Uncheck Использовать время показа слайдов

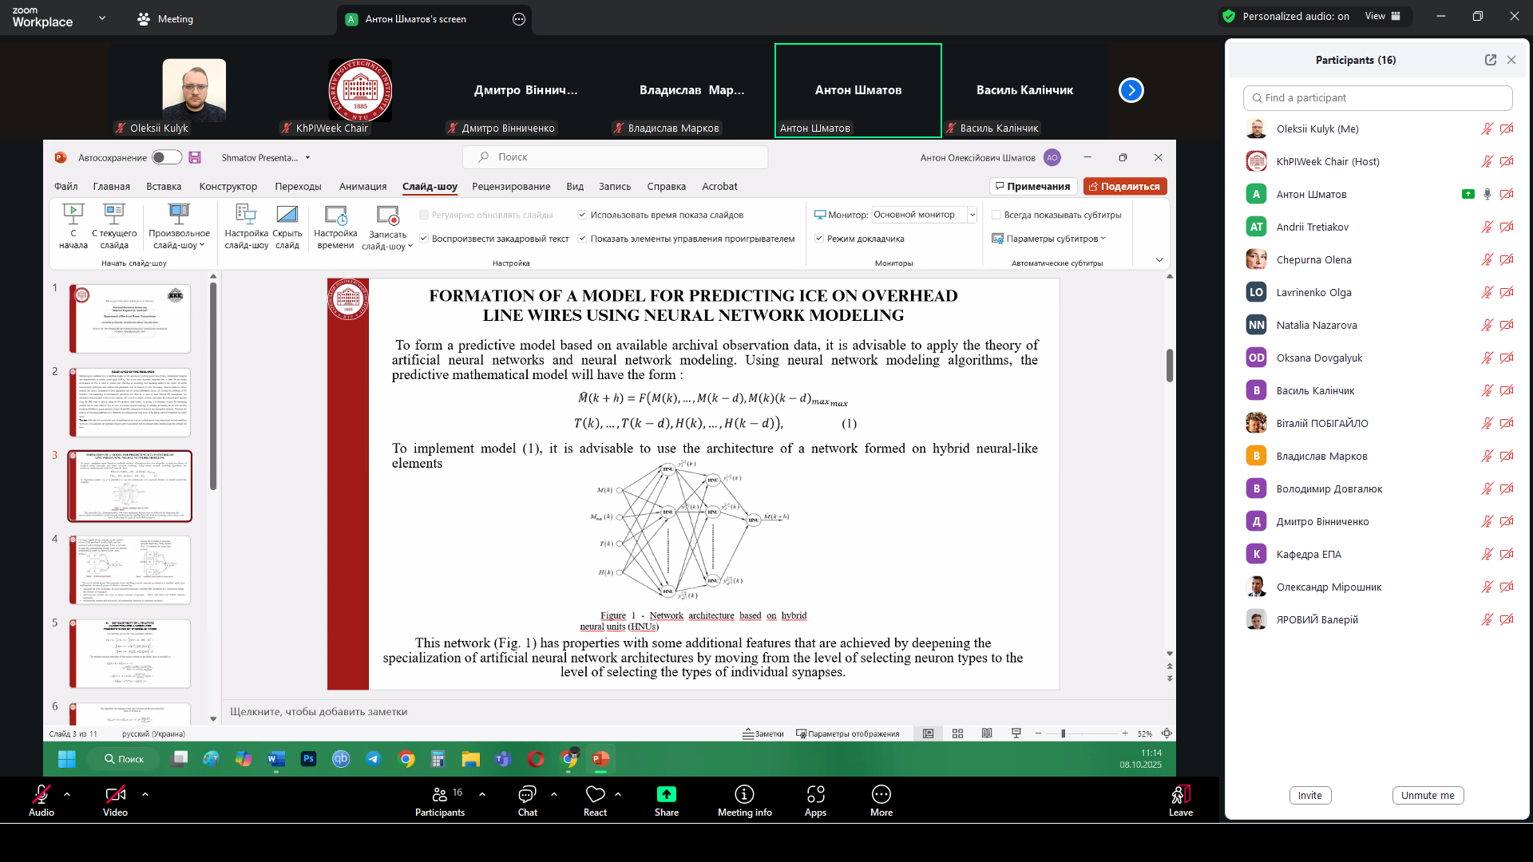pos(584,215)
